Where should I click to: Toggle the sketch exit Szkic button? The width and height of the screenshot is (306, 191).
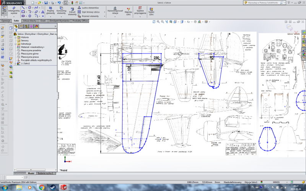4,10
